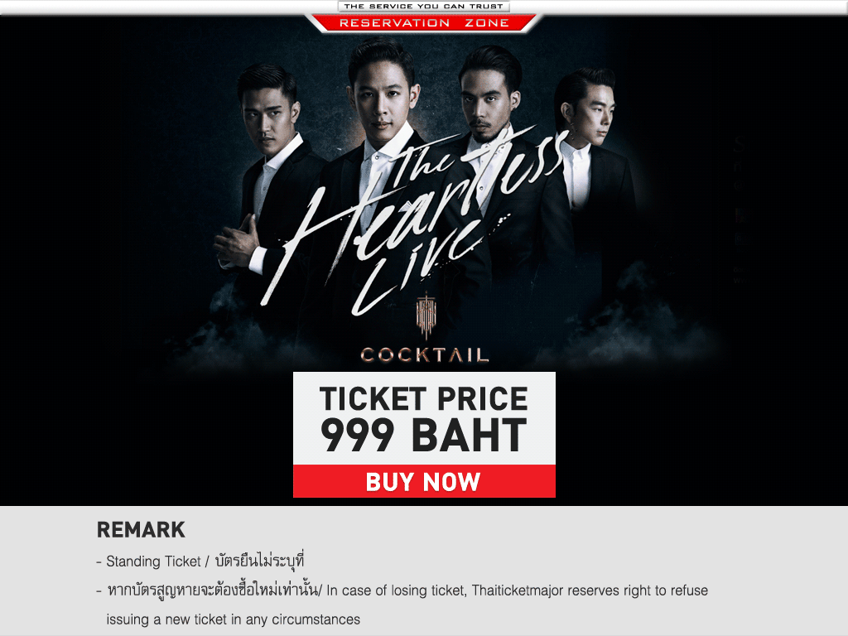The height and width of the screenshot is (636, 848).
Task: Click the 'issuing a new ticket' line
Action: [x=233, y=619]
